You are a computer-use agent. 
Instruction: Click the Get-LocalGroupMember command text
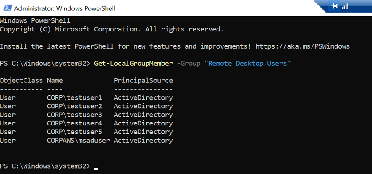click(134, 64)
